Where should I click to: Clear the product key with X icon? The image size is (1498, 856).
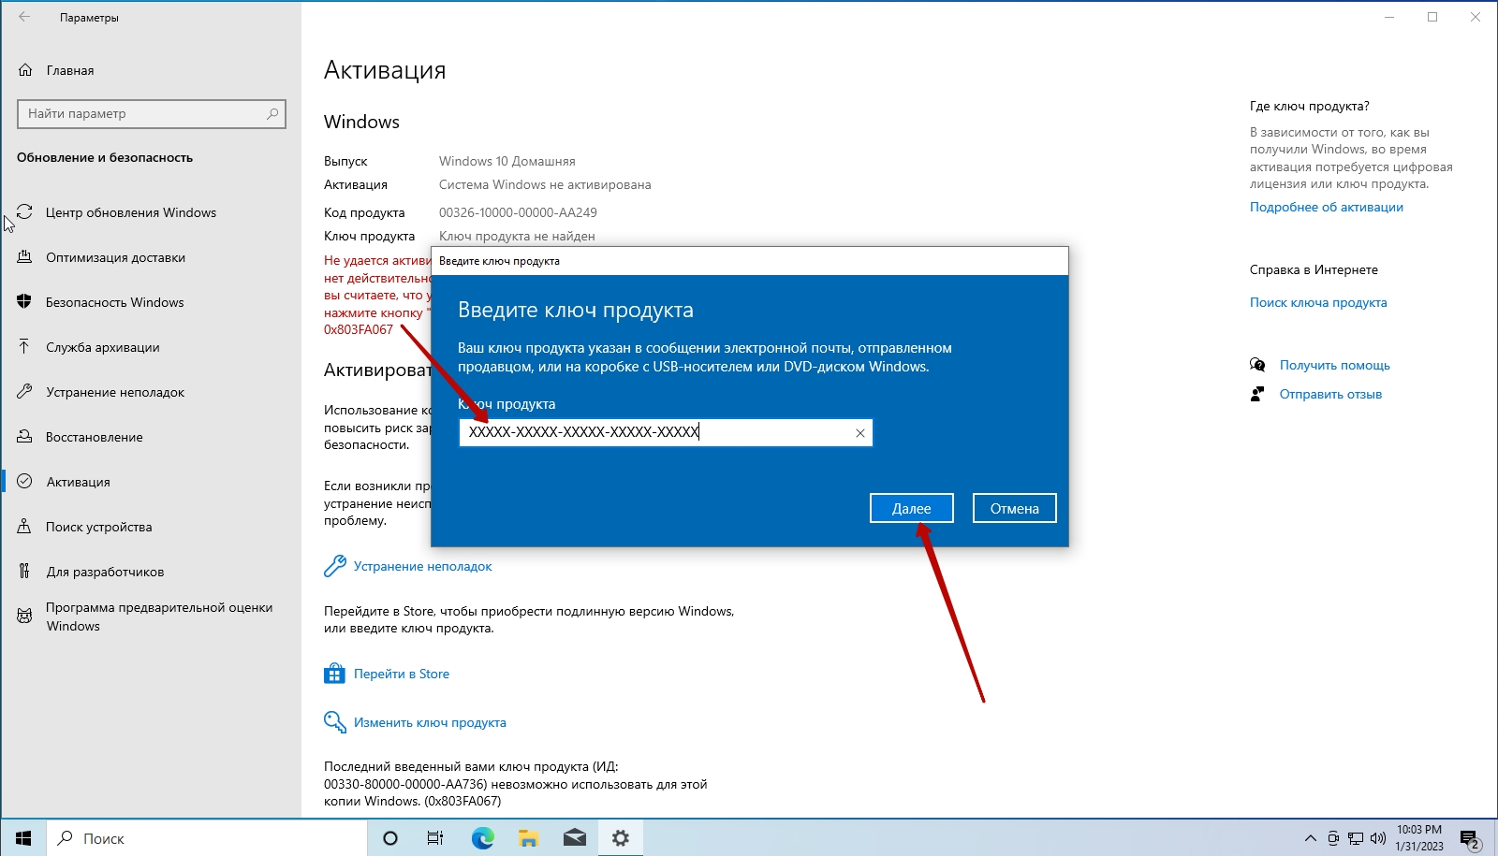[860, 432]
